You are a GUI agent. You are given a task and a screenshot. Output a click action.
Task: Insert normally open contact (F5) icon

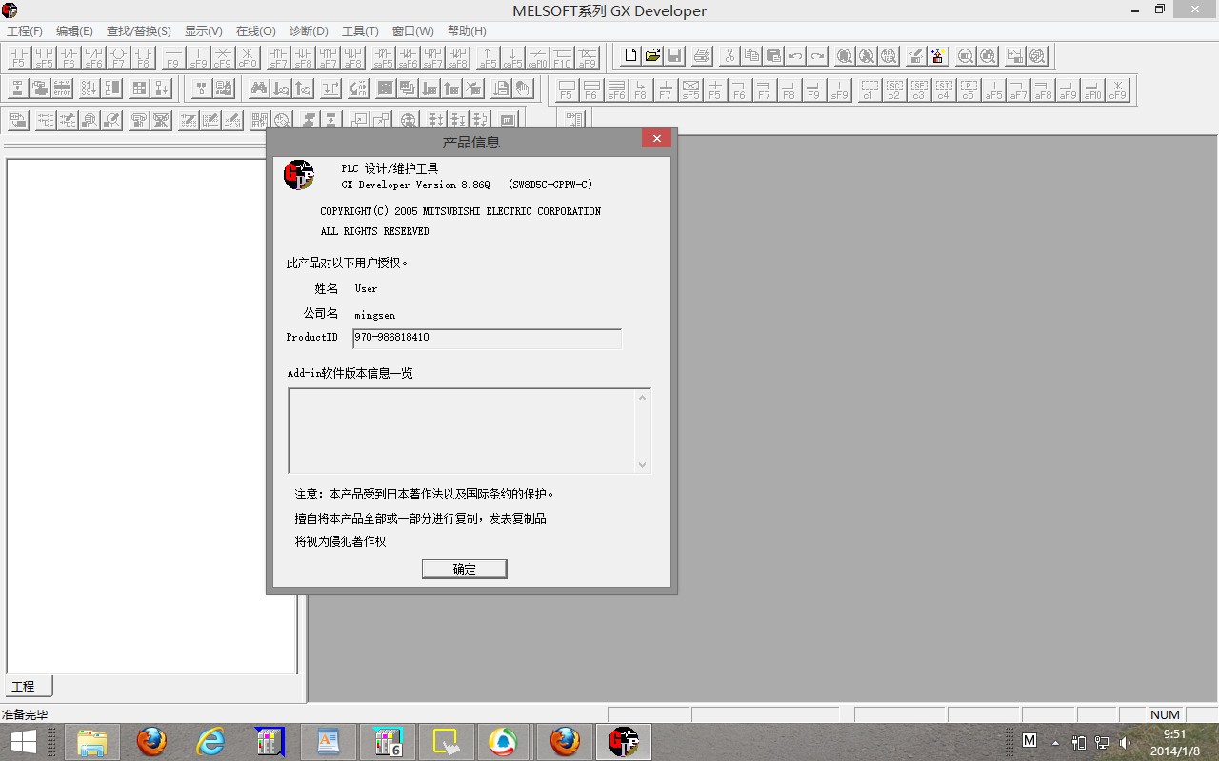coord(19,58)
